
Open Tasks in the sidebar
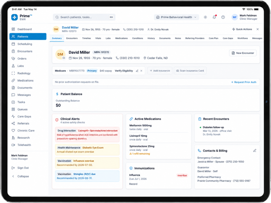[28, 102]
